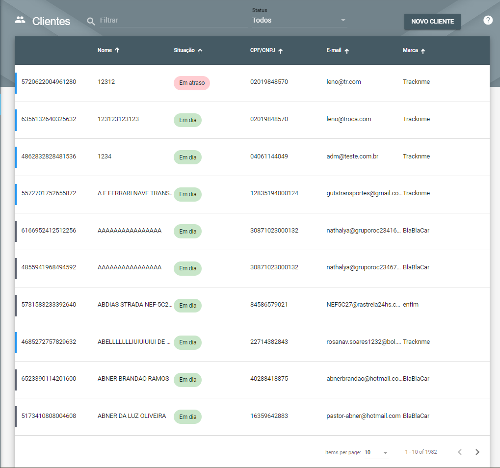Click ABDIAS STRADA NEF-5C2 name
This screenshot has width=500, height=468.
(134, 305)
